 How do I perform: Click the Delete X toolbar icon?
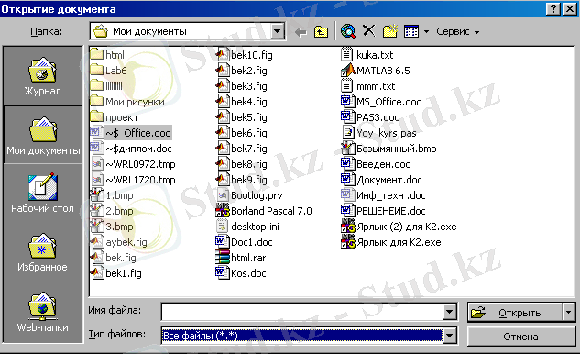click(x=368, y=31)
